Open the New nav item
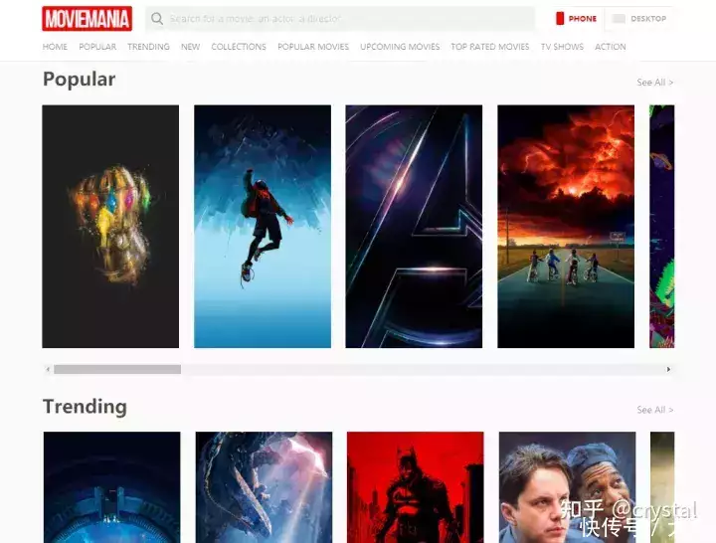The height and width of the screenshot is (543, 716). (190, 47)
